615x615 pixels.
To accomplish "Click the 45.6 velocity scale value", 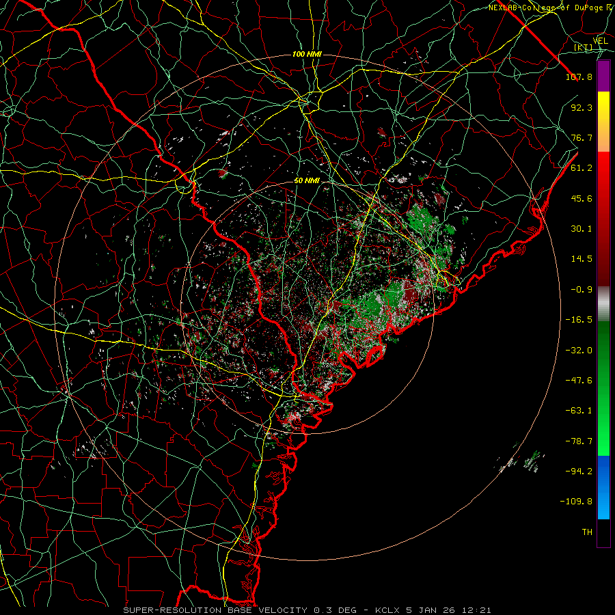I will [582, 198].
